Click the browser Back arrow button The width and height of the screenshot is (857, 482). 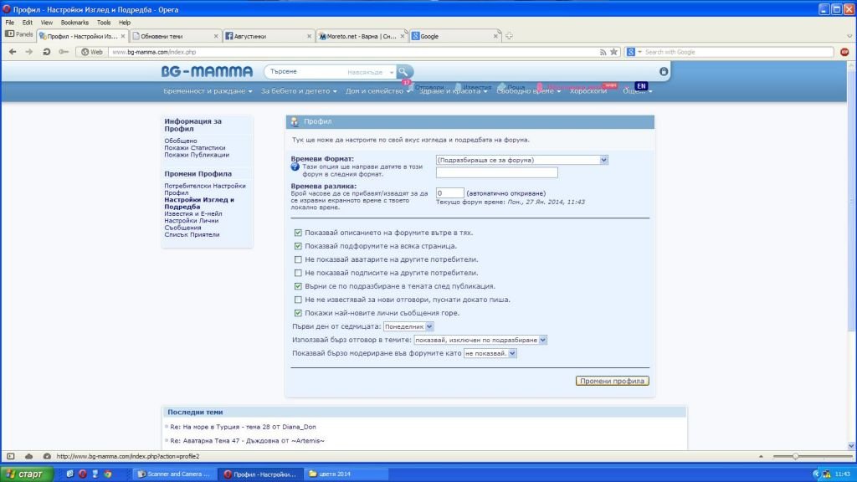click(13, 52)
